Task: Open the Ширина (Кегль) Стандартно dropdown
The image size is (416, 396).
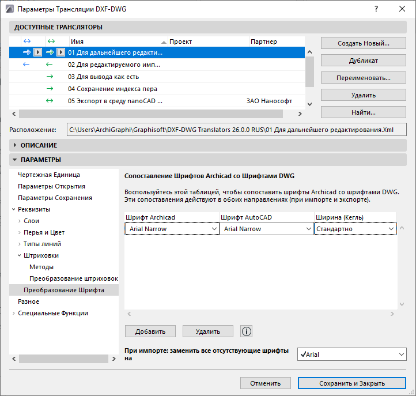Action: (356, 229)
